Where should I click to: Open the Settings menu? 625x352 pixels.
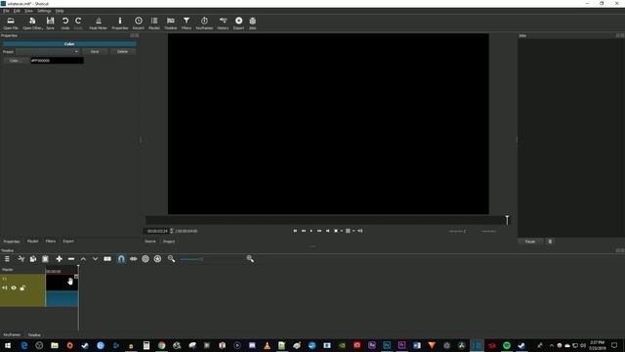click(44, 11)
